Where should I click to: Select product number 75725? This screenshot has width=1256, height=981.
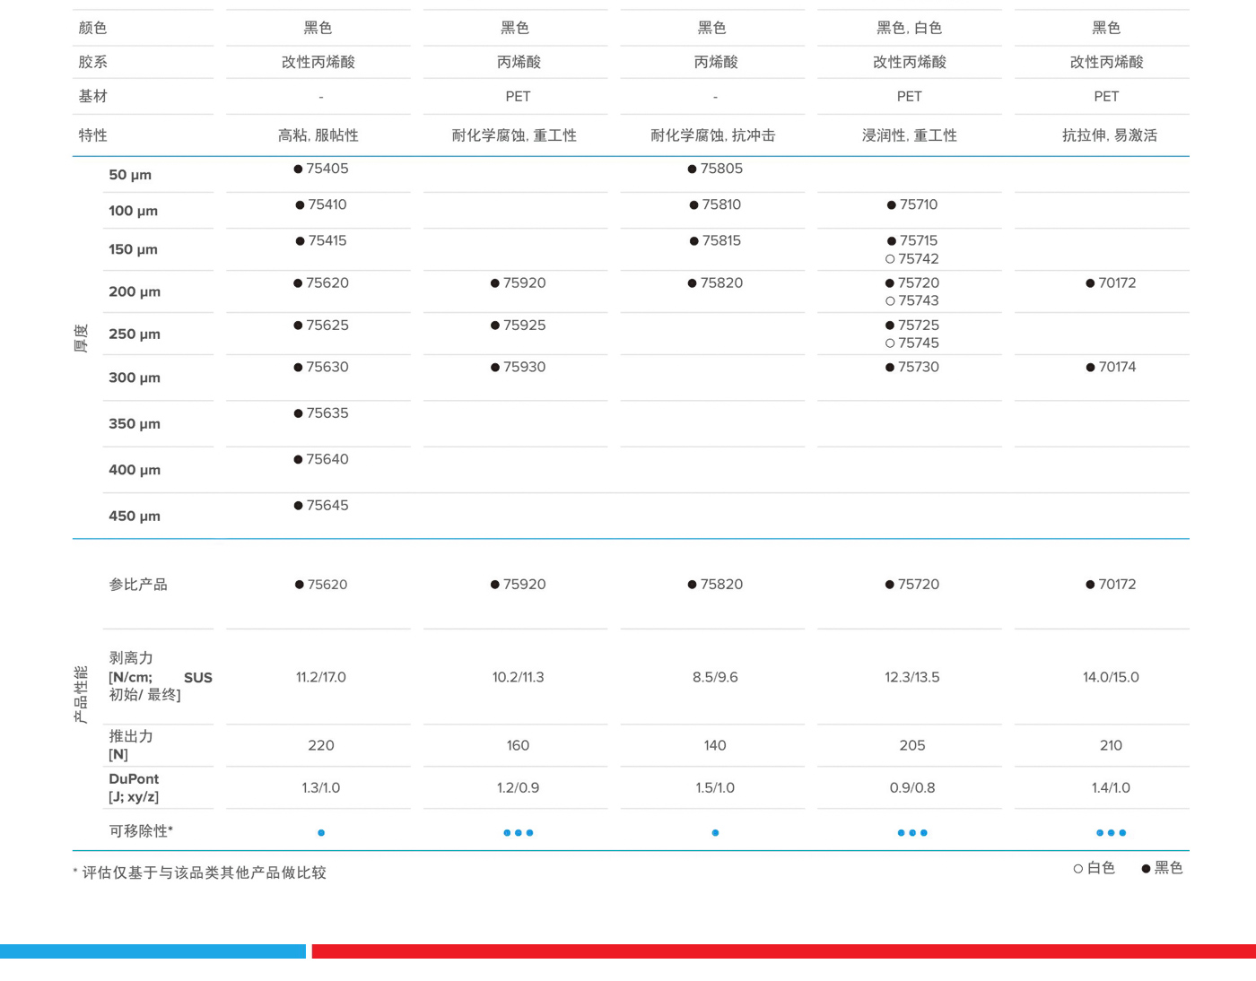tap(912, 325)
